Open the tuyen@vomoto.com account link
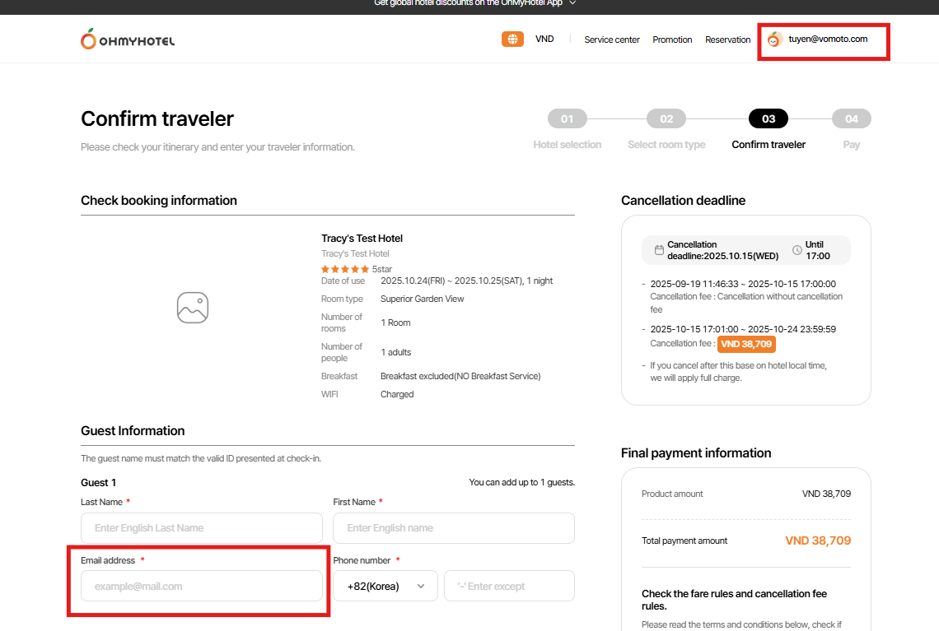 tap(828, 39)
